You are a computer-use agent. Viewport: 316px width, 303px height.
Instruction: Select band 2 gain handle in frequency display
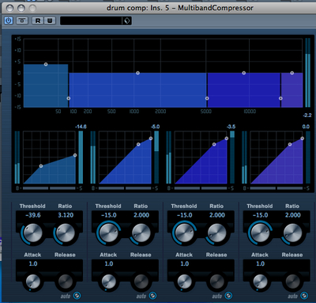[x=137, y=73]
